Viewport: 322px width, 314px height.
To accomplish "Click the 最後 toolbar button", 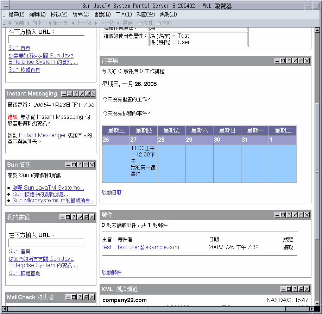I will tap(125, 23).
